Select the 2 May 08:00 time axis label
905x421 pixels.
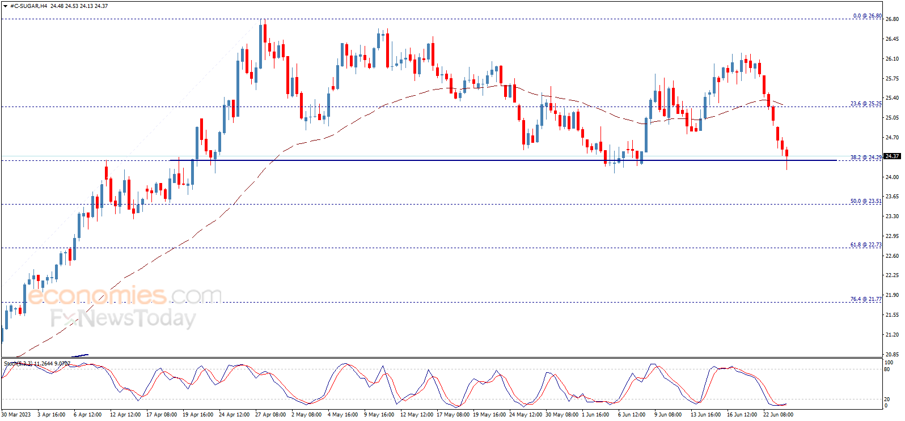click(x=307, y=415)
